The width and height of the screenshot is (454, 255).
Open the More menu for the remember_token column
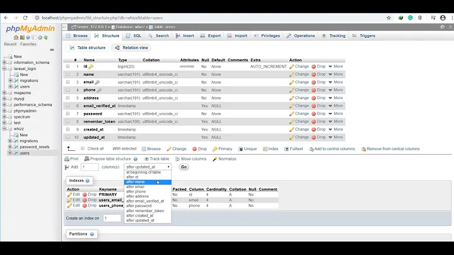336,121
